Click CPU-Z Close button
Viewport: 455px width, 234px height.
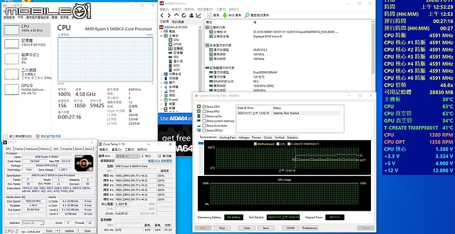(x=87, y=231)
